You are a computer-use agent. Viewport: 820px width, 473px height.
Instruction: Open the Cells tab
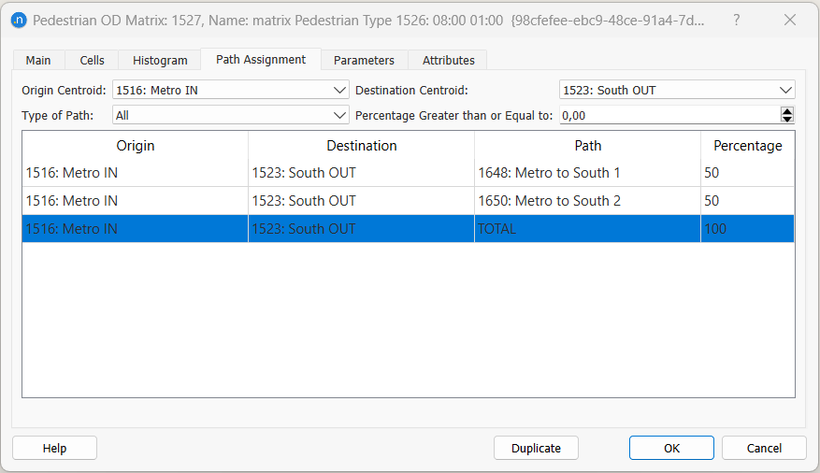click(92, 60)
